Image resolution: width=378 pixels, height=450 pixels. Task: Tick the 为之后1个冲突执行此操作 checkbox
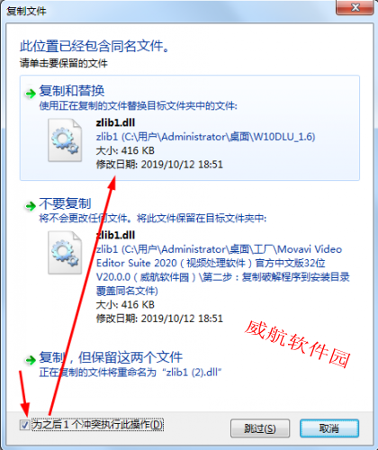[x=24, y=425]
